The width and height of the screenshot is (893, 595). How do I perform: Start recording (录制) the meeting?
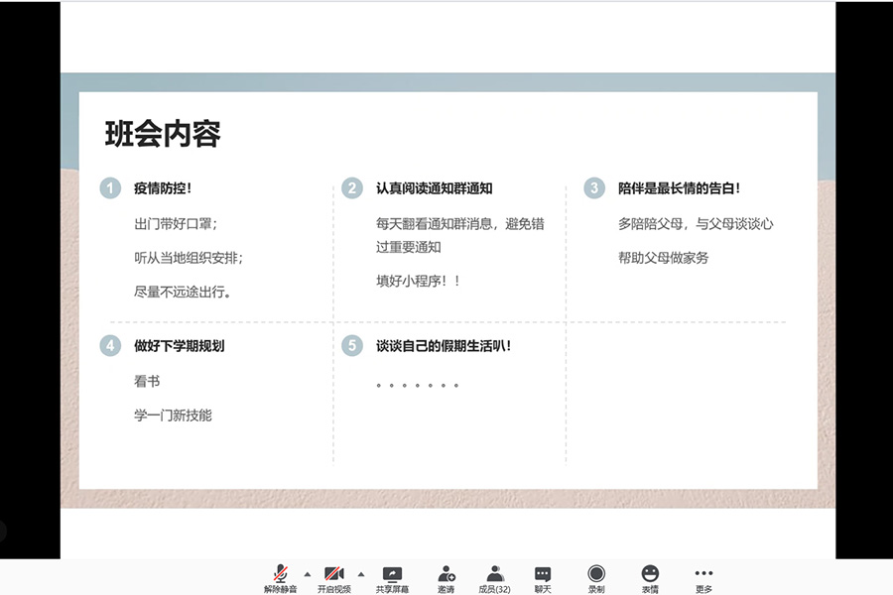pos(596,578)
